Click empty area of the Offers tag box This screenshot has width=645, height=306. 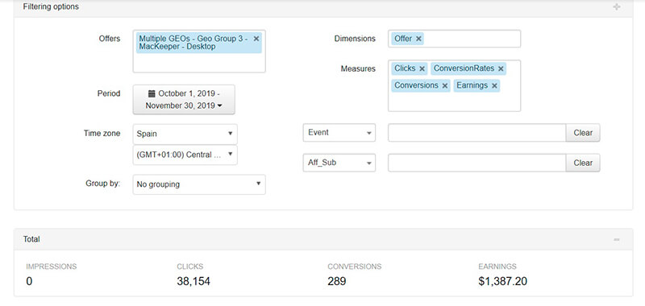pyautogui.click(x=199, y=63)
